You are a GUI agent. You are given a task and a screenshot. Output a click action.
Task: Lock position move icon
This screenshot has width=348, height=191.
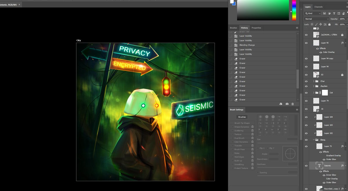click(321, 24)
